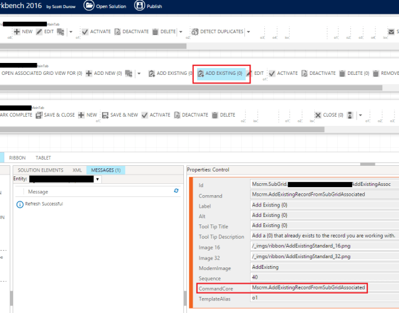Click the Detect Duplicates ribbon button
399x313 pixels.
tap(217, 31)
